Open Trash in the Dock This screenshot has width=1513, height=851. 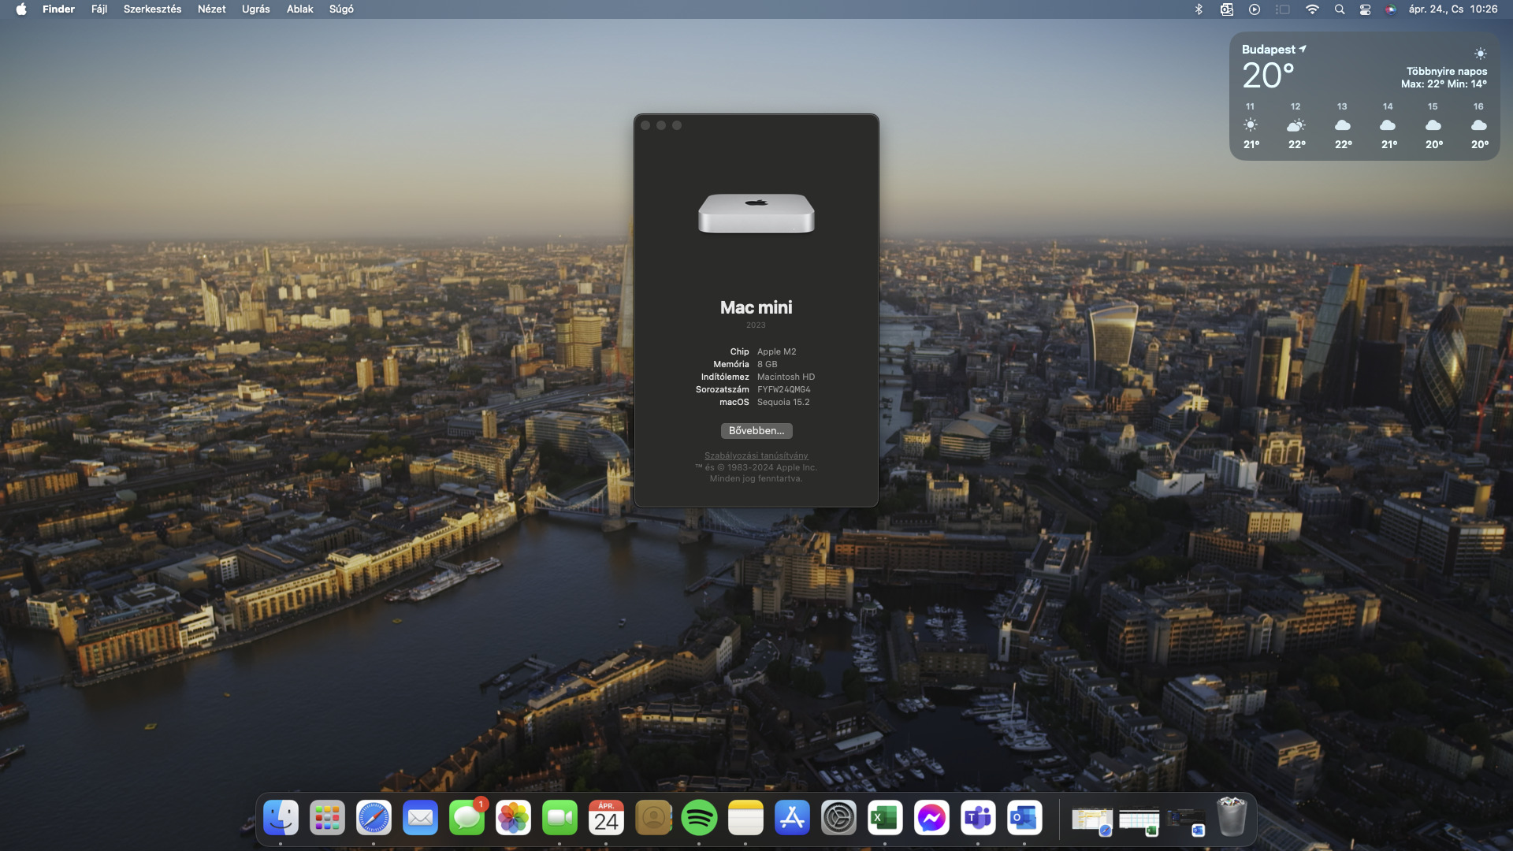[x=1232, y=816]
